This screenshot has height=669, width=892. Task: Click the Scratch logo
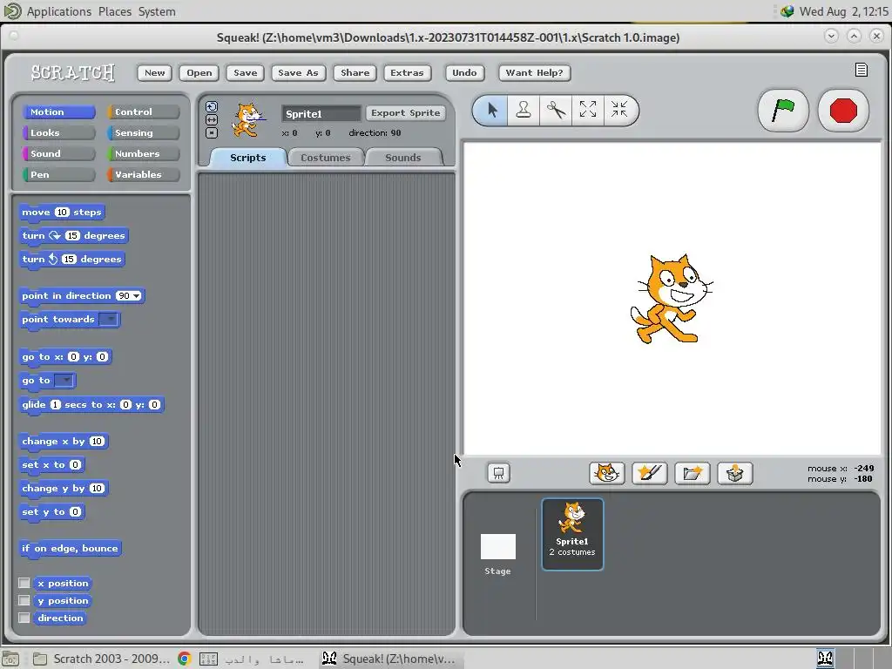(73, 73)
